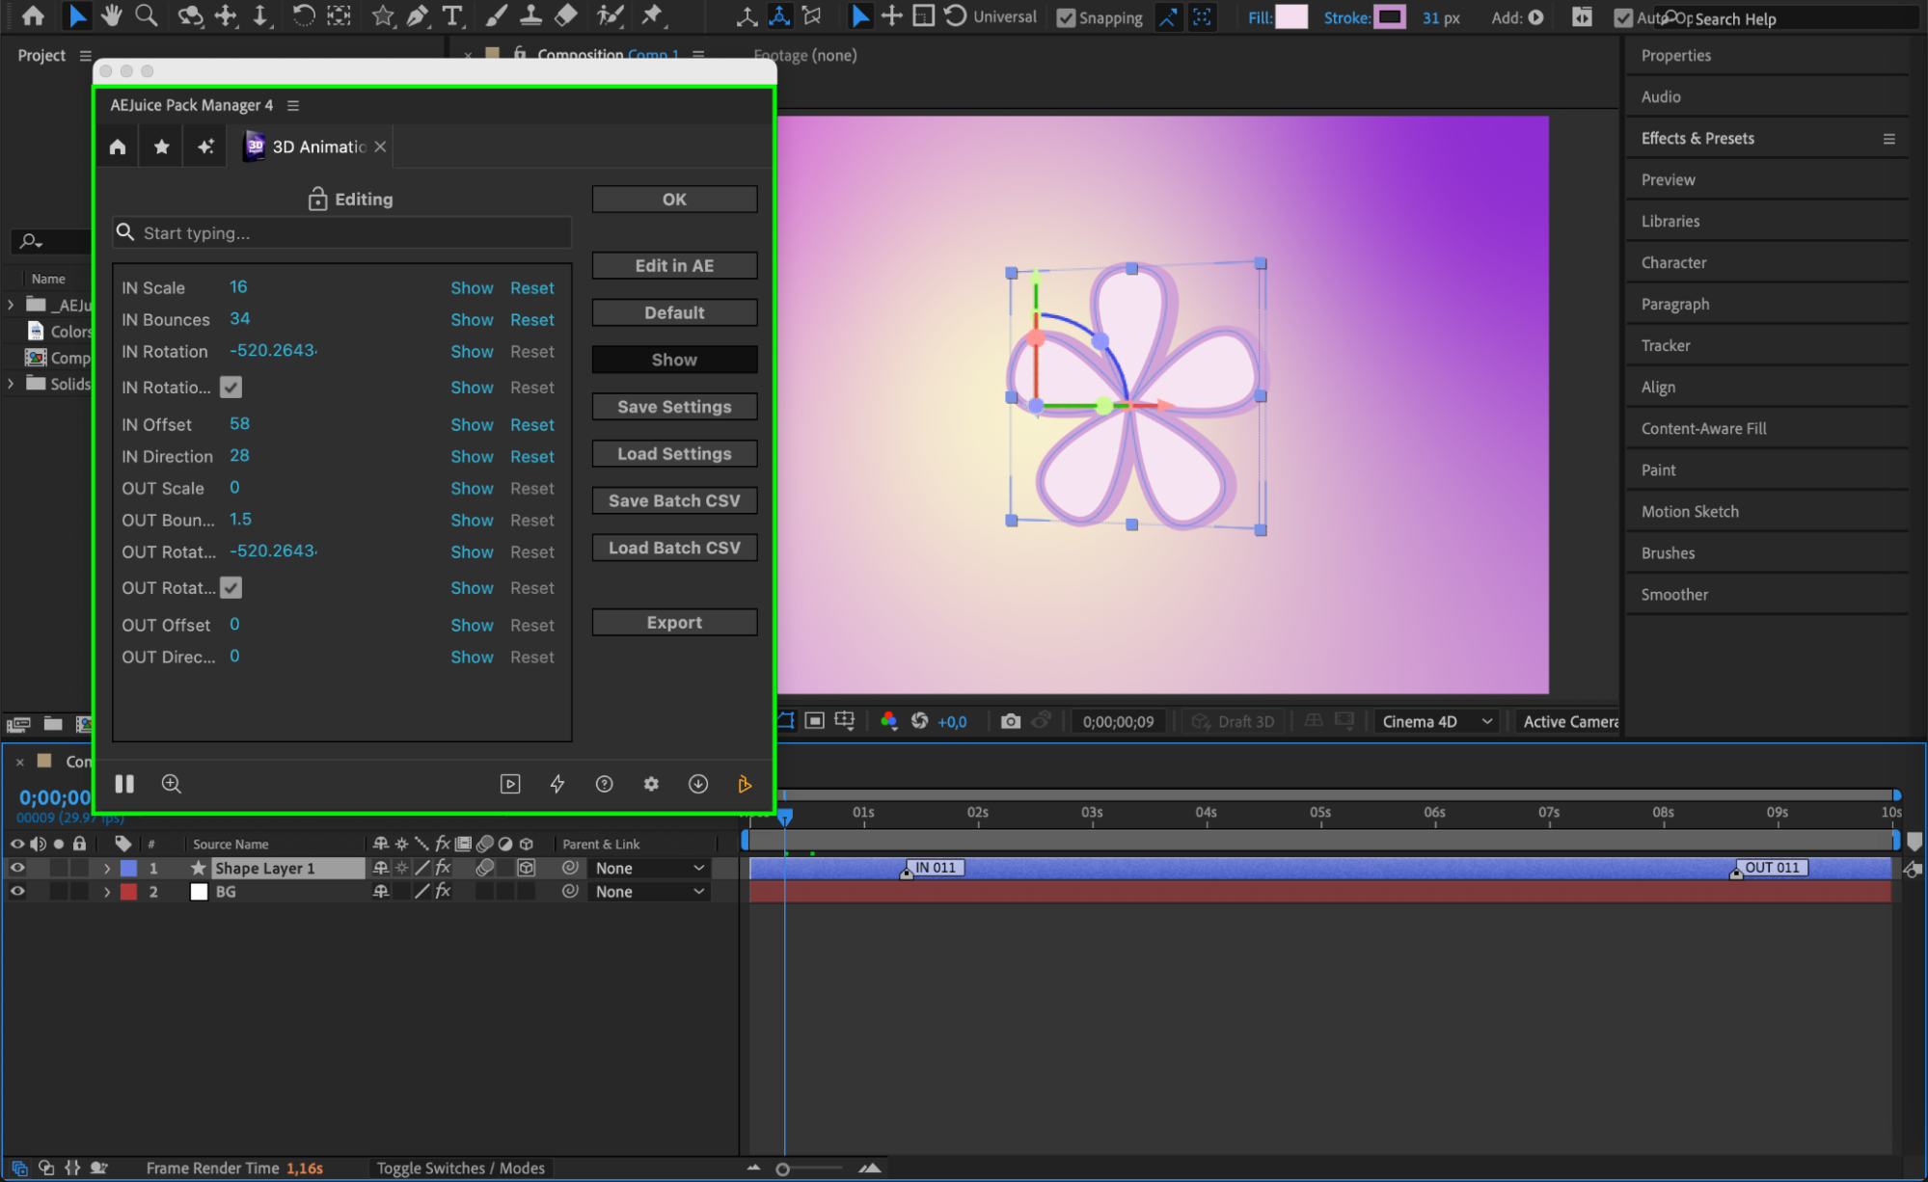Image resolution: width=1928 pixels, height=1182 pixels.
Task: Uncheck the IN Rotation checkbox
Action: (x=231, y=388)
